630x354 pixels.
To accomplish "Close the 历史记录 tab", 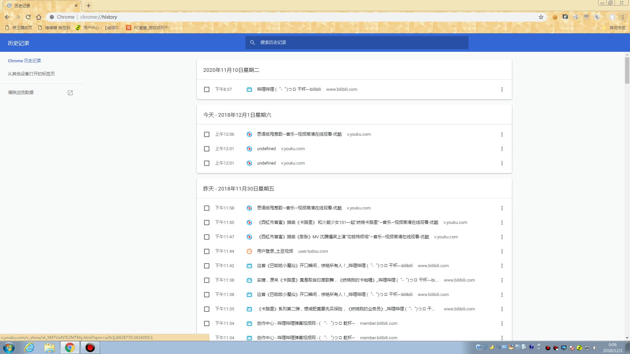I will point(76,6).
